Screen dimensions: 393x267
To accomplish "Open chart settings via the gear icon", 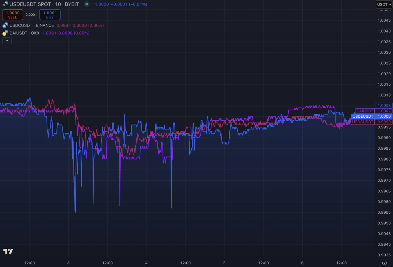I will 384,263.
